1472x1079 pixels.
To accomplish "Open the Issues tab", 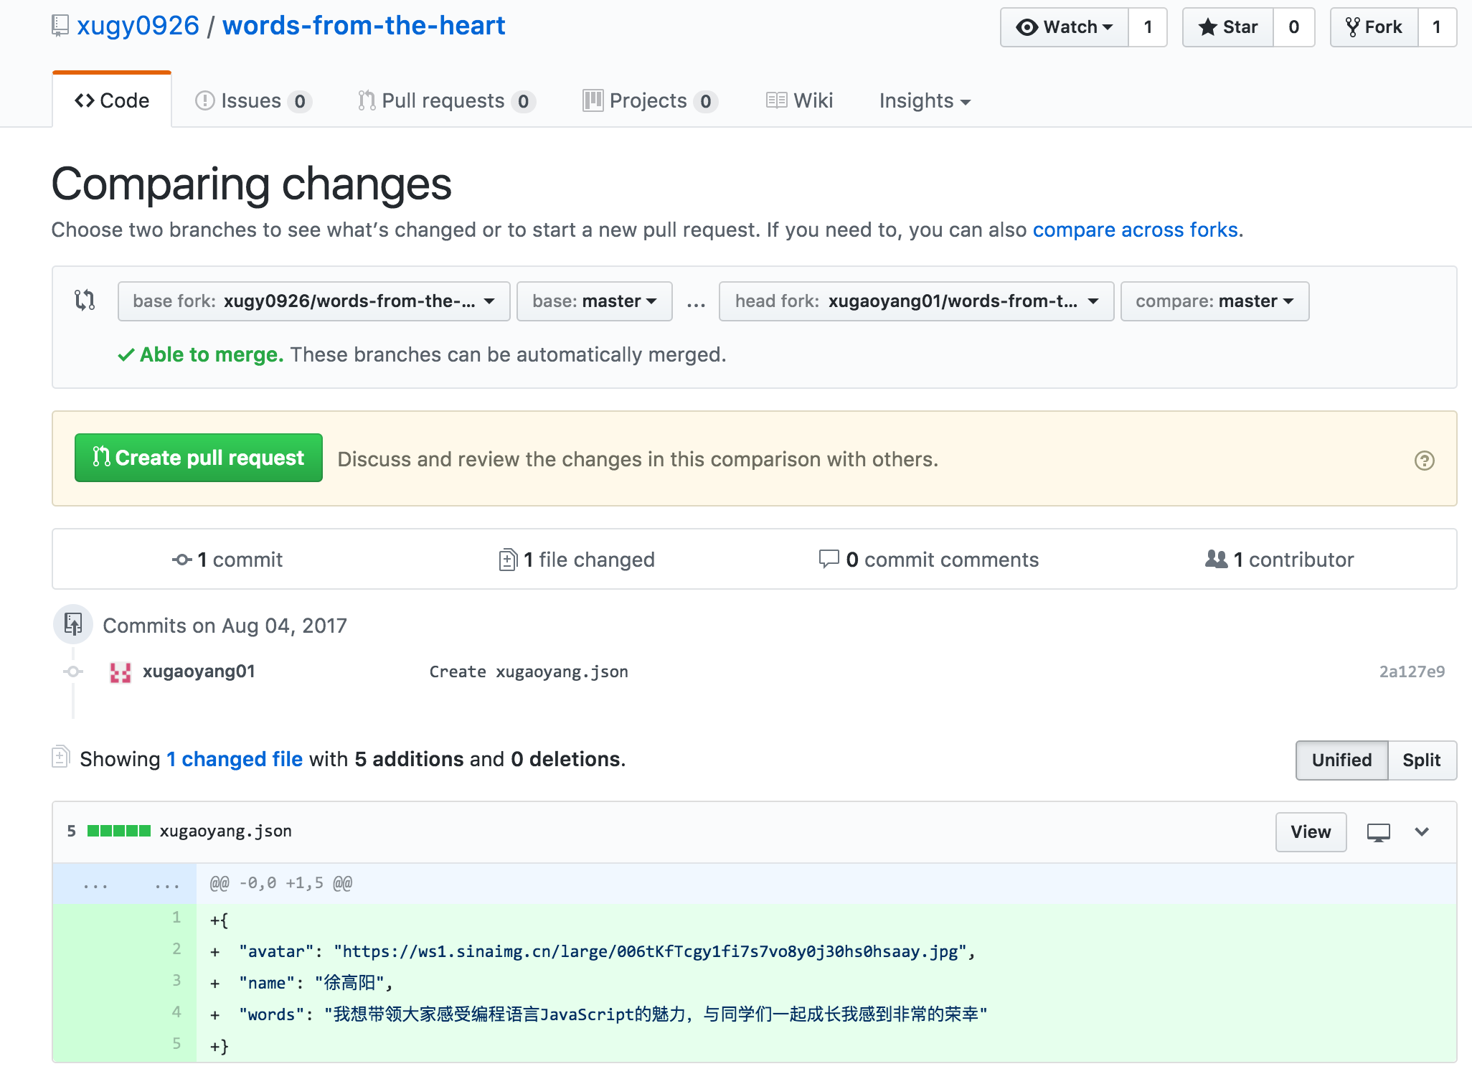I will (x=252, y=101).
